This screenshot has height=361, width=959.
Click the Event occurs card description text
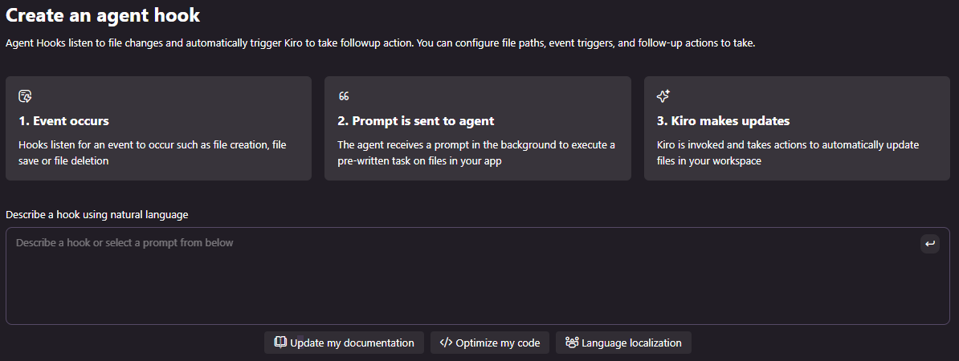tap(153, 153)
